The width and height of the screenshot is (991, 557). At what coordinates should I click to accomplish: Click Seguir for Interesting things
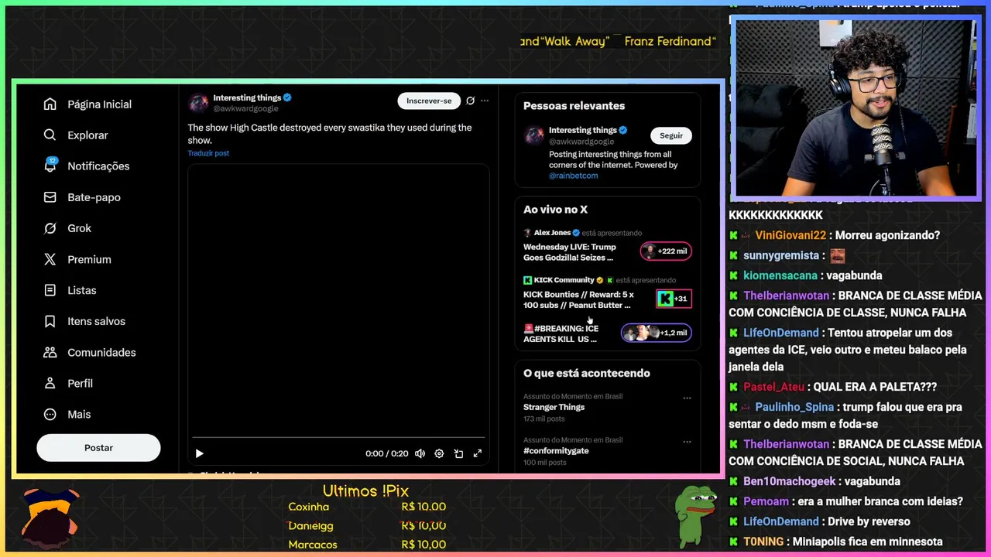pos(671,135)
